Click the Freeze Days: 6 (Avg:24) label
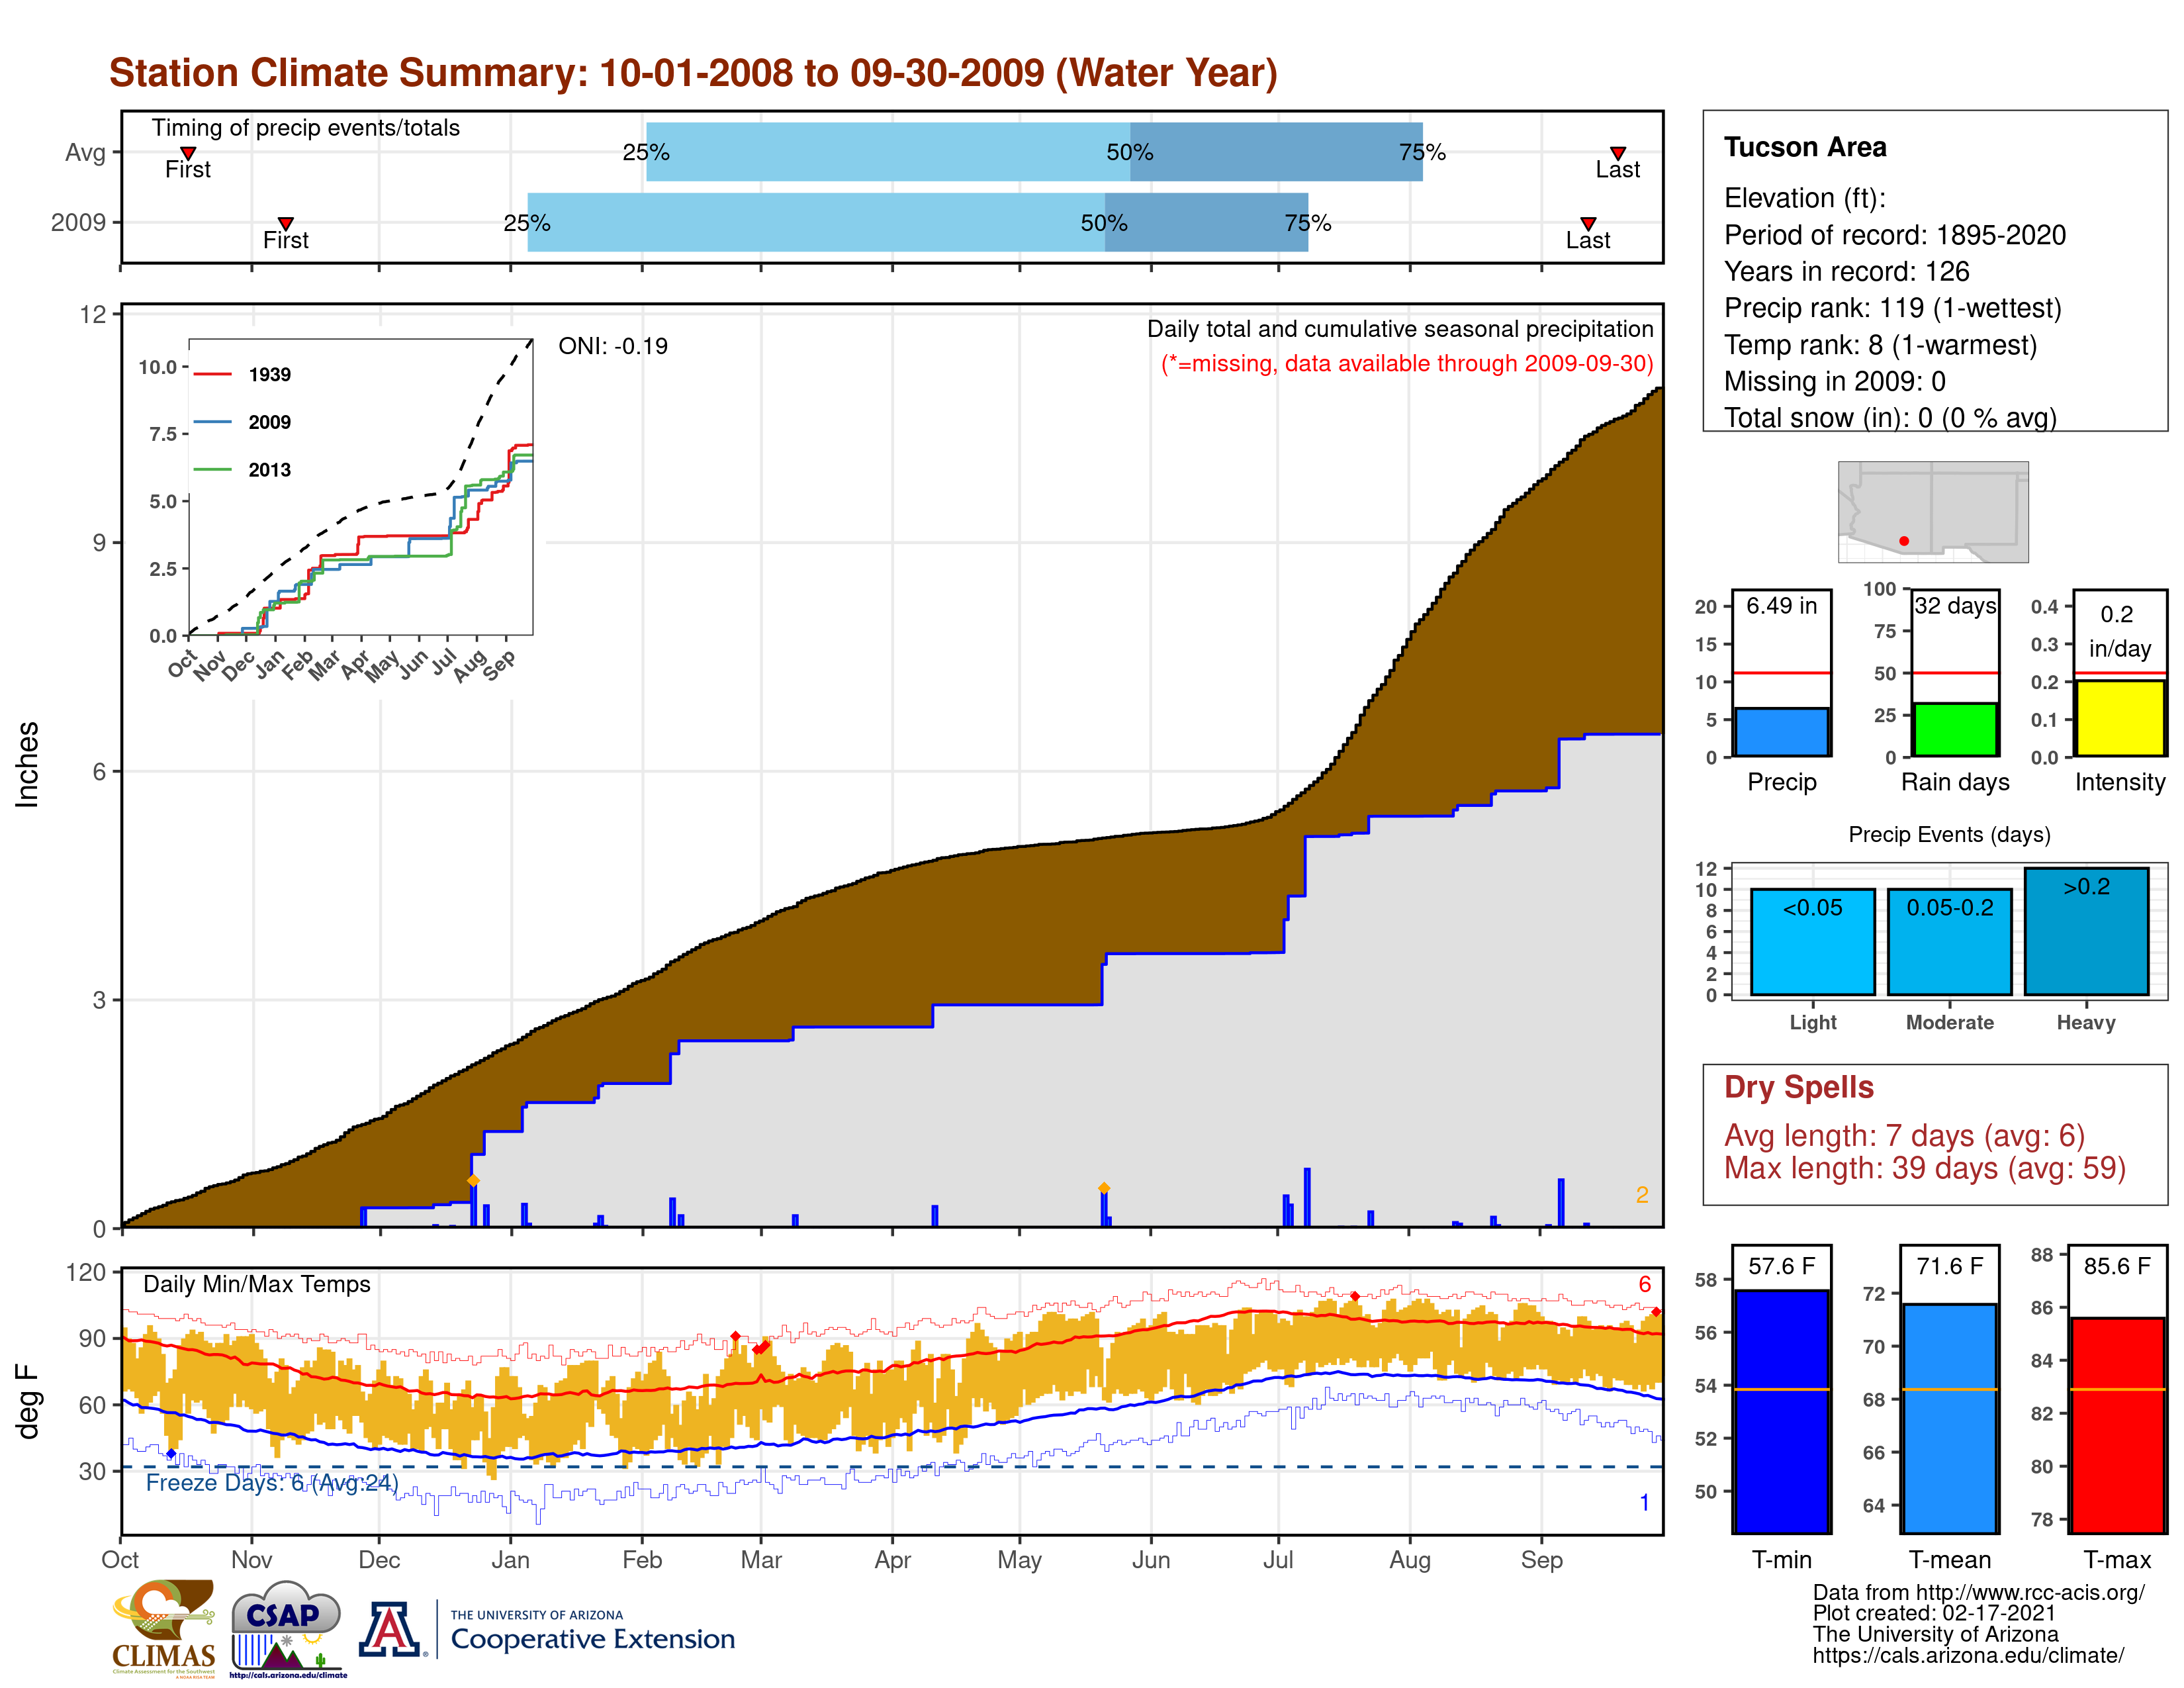 pos(272,1482)
